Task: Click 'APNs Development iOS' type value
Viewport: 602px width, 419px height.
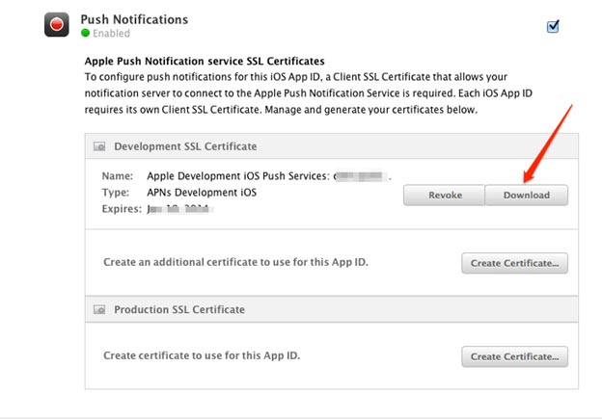Action: tap(202, 193)
